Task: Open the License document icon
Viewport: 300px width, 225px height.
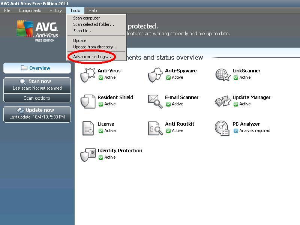Action: 88,128
